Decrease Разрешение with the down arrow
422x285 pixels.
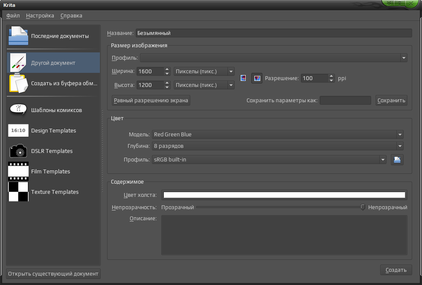(332, 81)
